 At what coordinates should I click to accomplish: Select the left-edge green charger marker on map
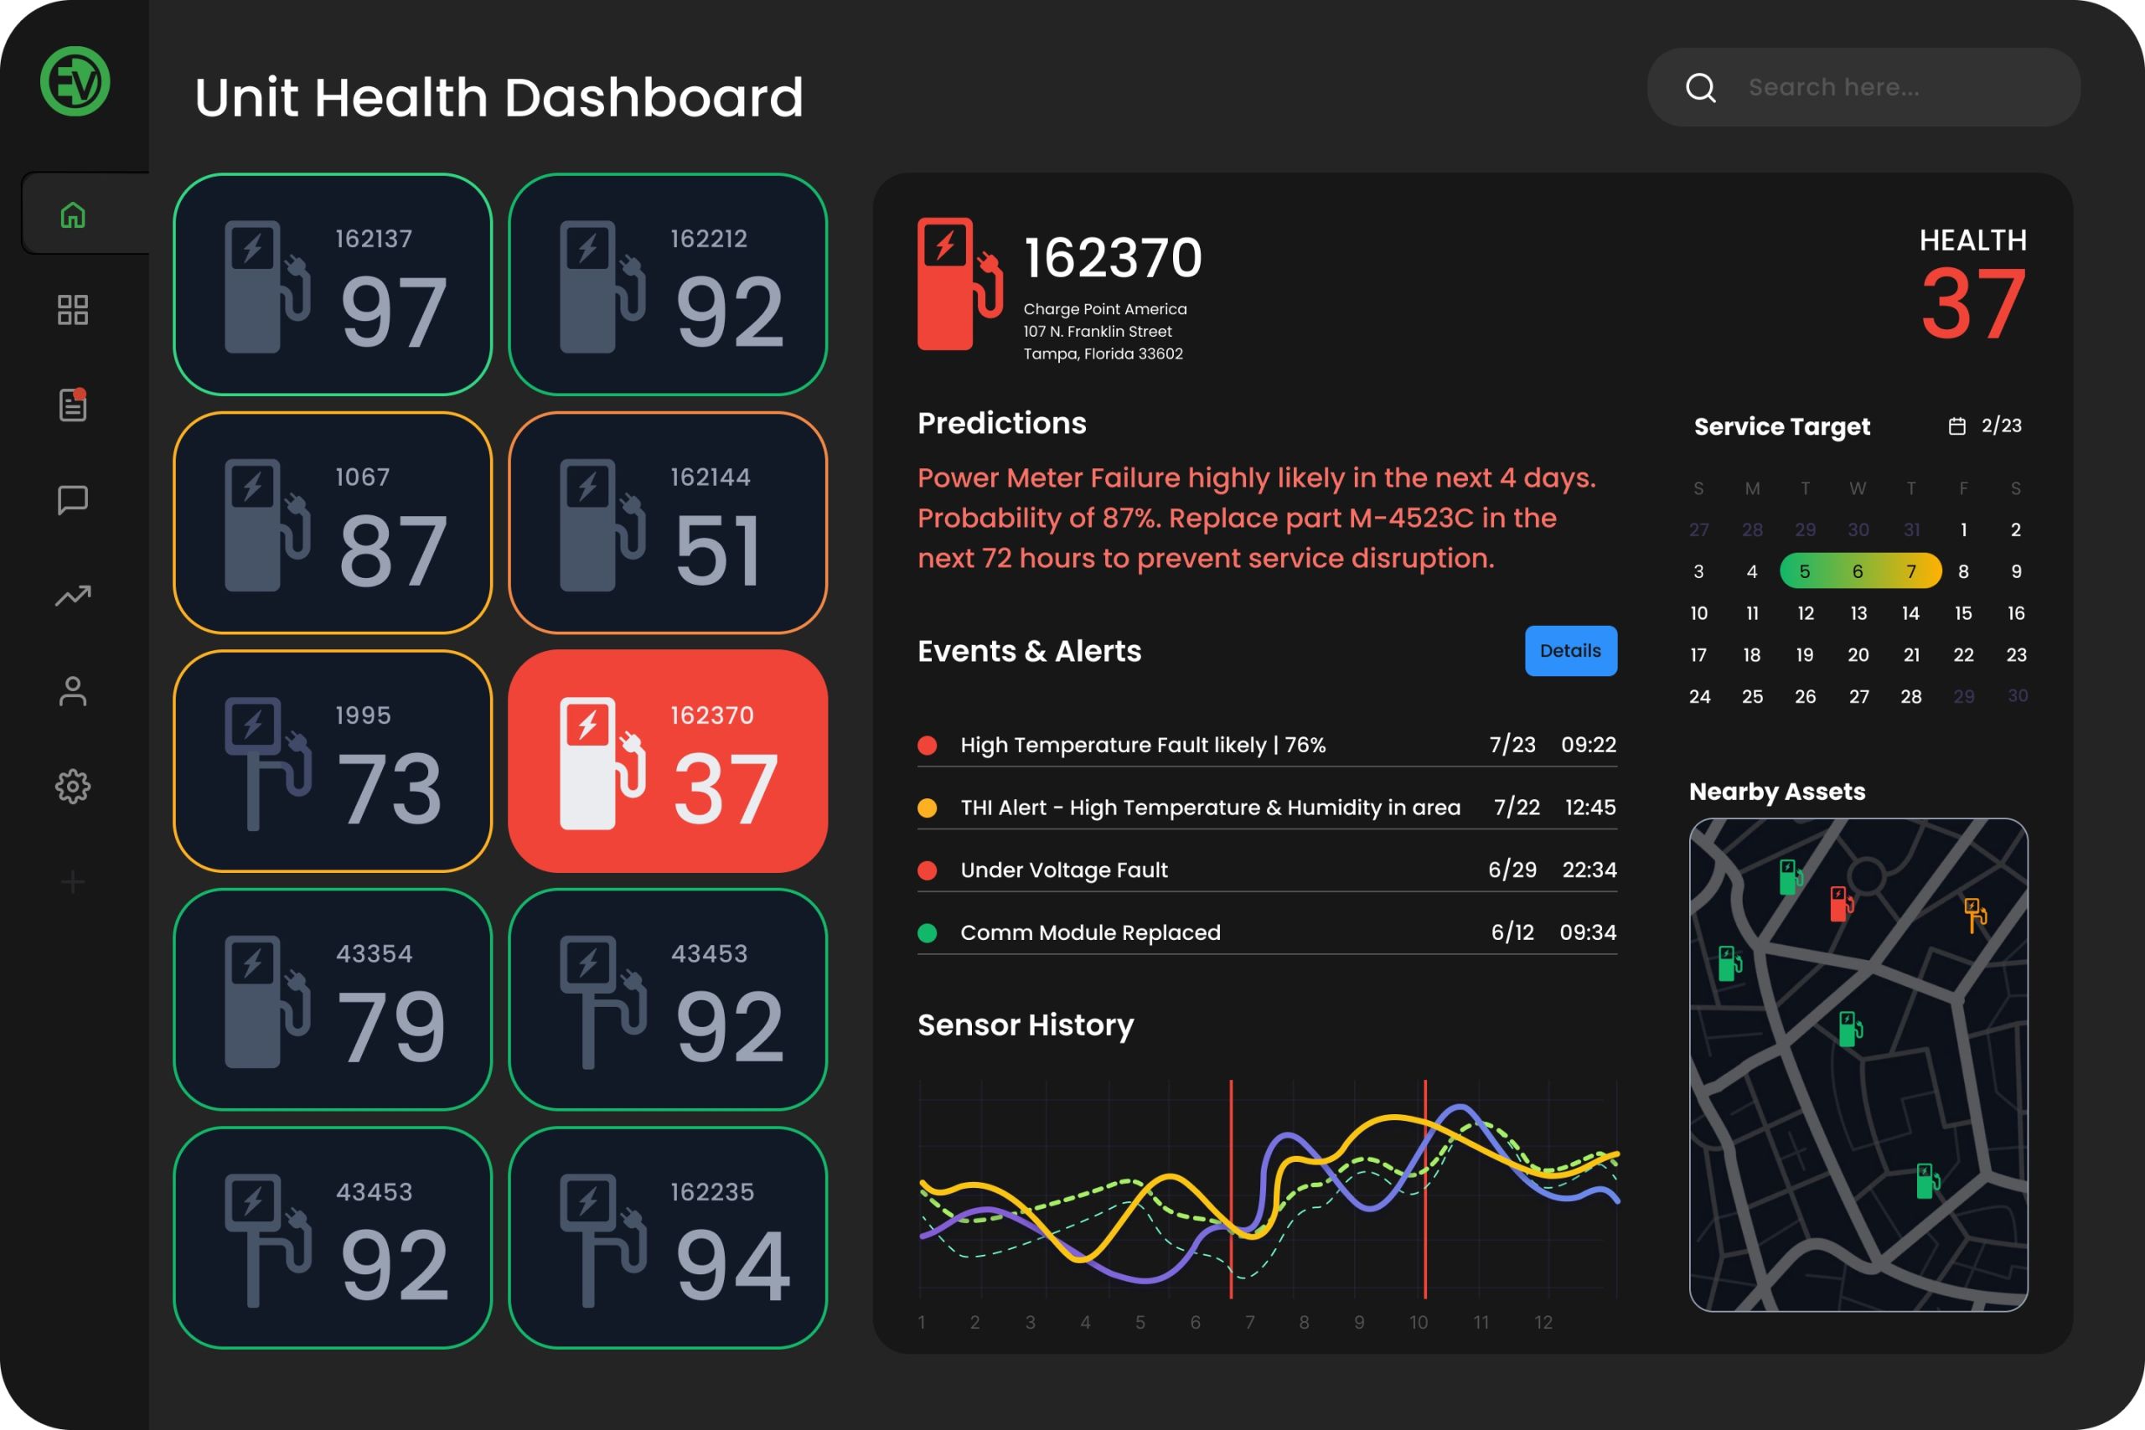tap(1730, 963)
